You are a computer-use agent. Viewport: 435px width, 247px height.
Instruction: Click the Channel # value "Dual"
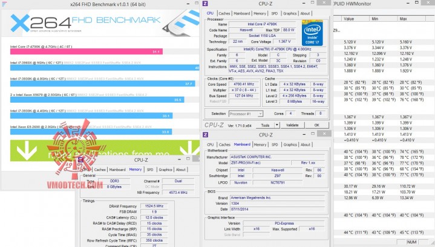pos(178,181)
